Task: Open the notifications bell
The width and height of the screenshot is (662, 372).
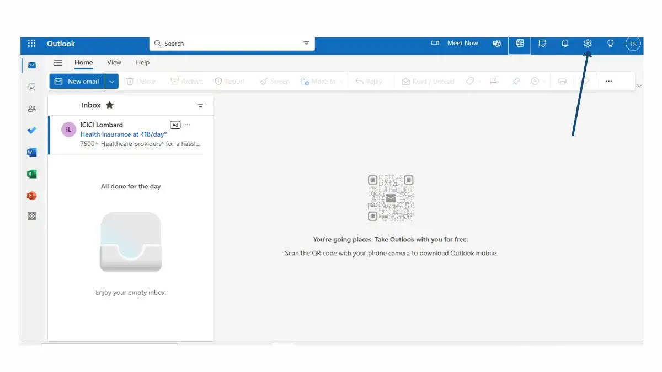Action: point(565,44)
